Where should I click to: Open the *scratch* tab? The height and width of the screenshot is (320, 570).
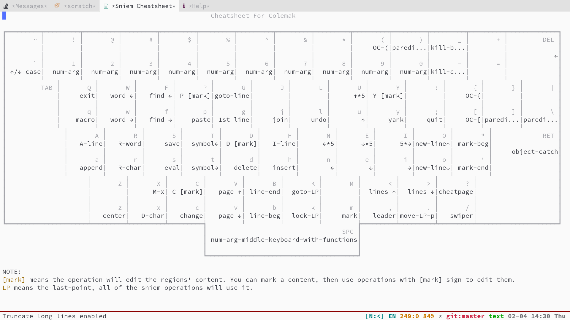[80, 6]
